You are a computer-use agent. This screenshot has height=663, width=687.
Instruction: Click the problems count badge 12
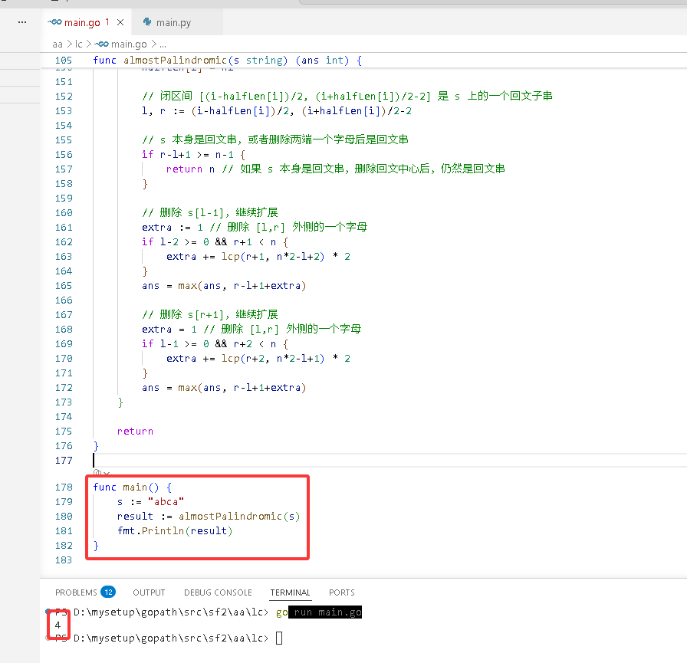tap(108, 592)
